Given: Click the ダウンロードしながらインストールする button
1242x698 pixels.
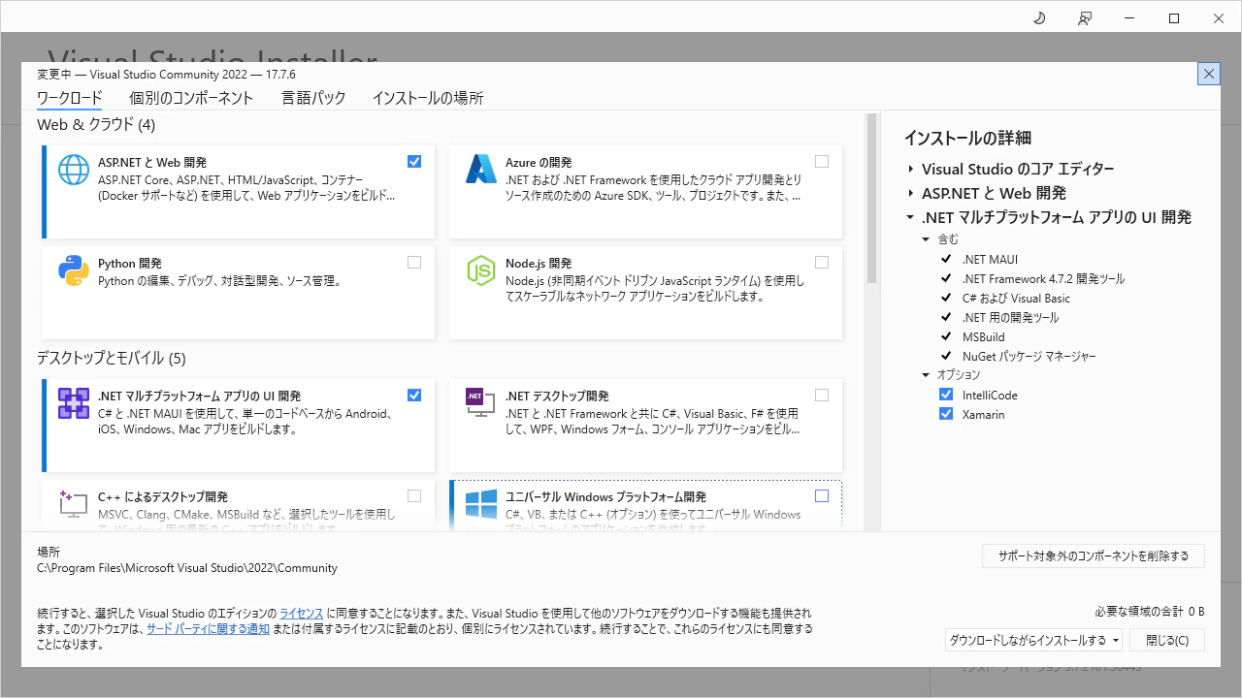Looking at the screenshot, I should coord(1028,640).
